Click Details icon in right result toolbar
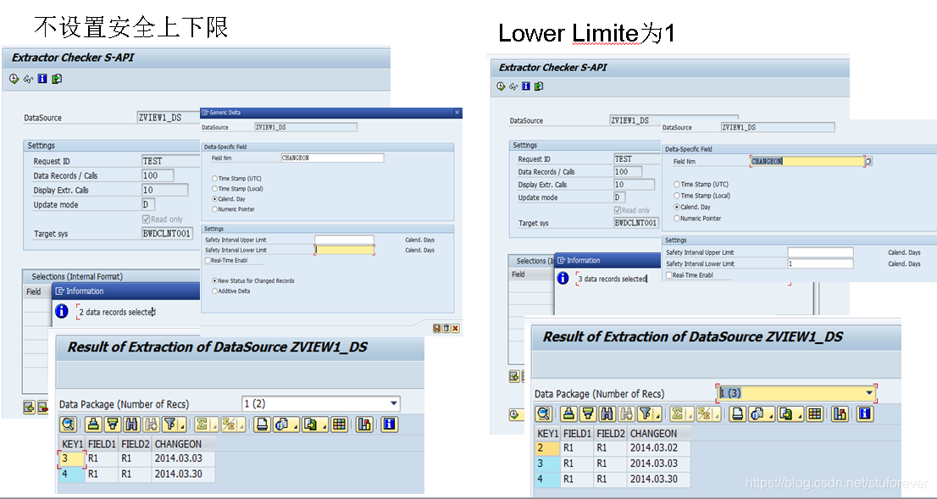This screenshot has width=937, height=499. [544, 413]
